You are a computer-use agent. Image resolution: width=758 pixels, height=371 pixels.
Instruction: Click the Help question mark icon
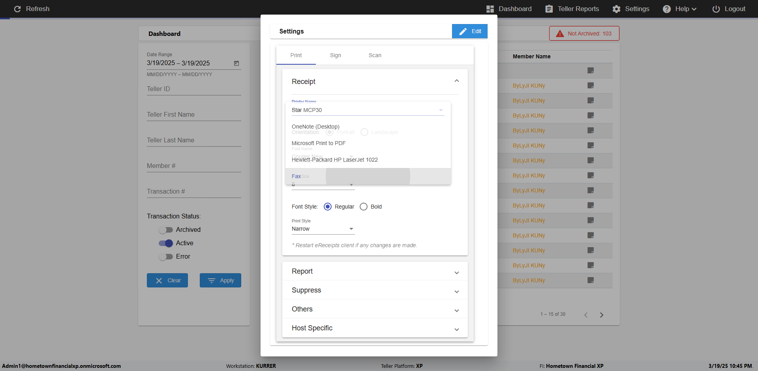click(666, 9)
